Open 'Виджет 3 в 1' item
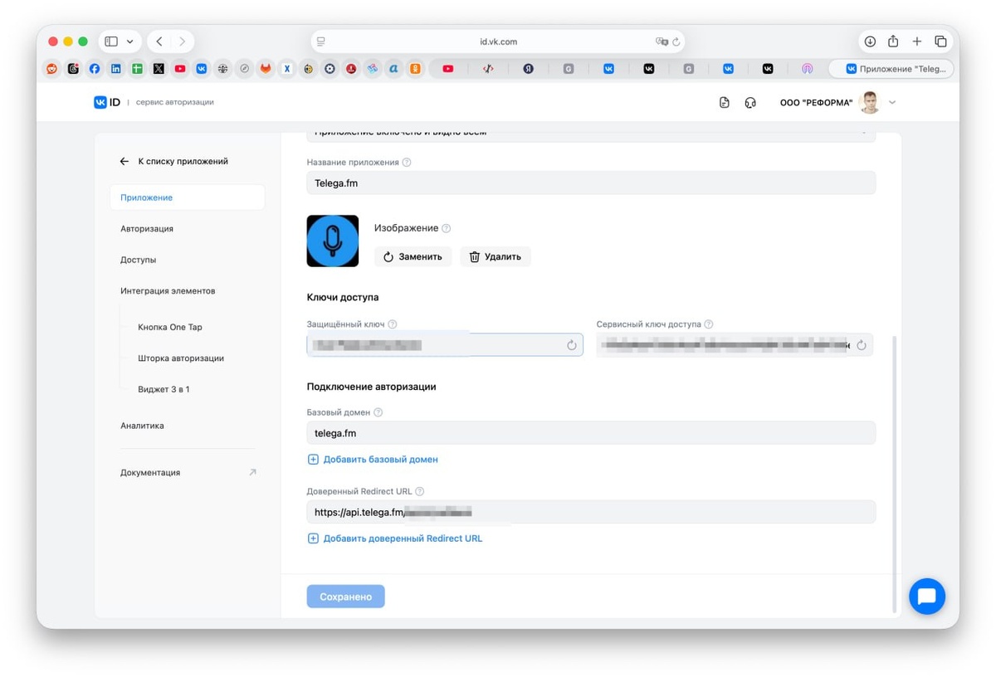Viewport: 996px width, 677px height. pos(164,389)
